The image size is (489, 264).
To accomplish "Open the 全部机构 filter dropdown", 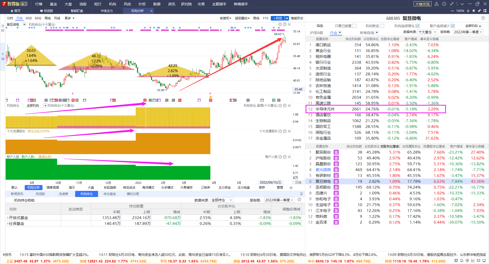I will point(473,26).
